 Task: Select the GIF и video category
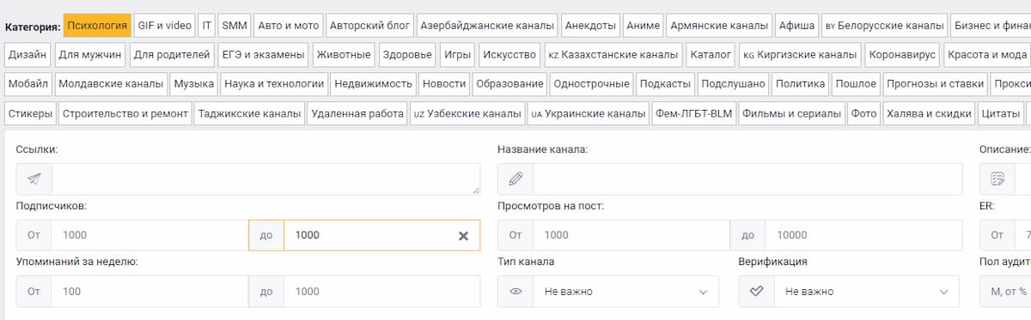165,26
